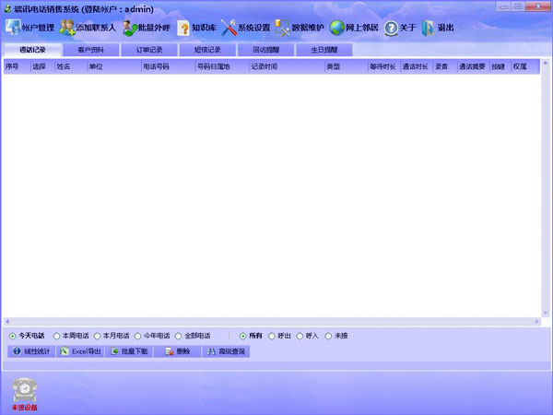This screenshot has height=415, width=553.
Task: Select the 本月电话 radio button
Action: coord(97,336)
